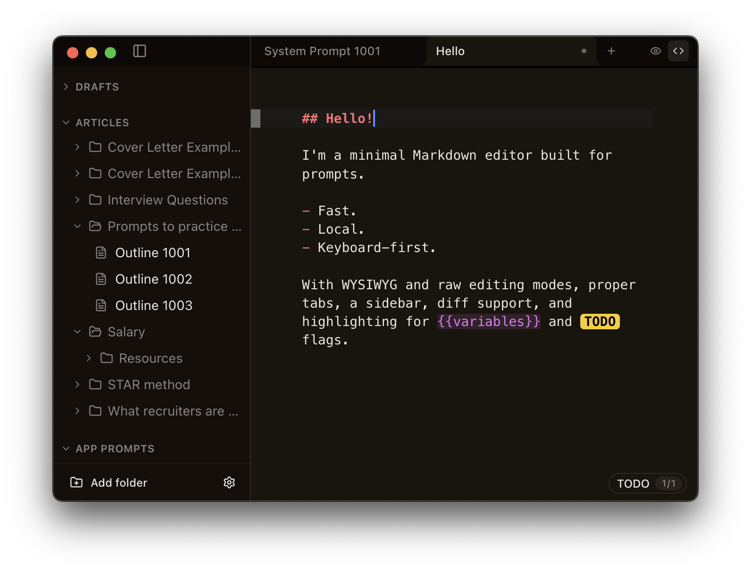The image size is (751, 571).
Task: Click Interview Questions folder icon
Action: [95, 200]
